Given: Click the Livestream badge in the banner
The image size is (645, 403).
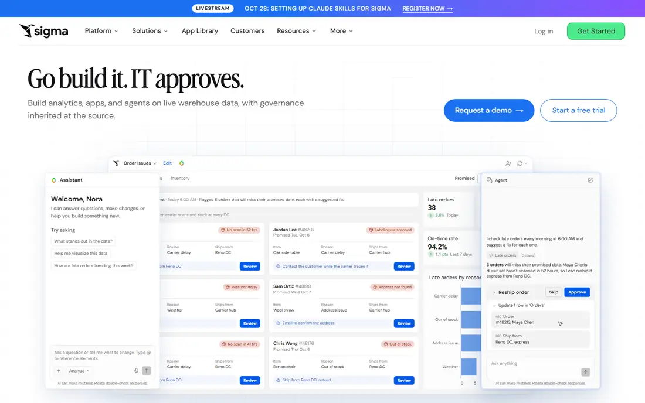Looking at the screenshot, I should click(x=213, y=8).
